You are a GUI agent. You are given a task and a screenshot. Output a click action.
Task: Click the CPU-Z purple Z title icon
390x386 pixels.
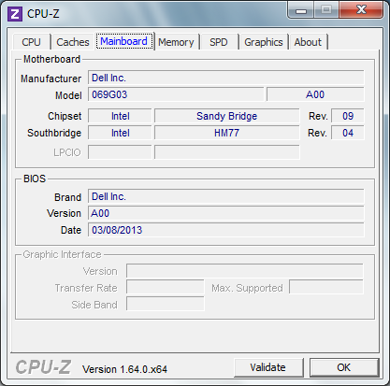click(15, 14)
